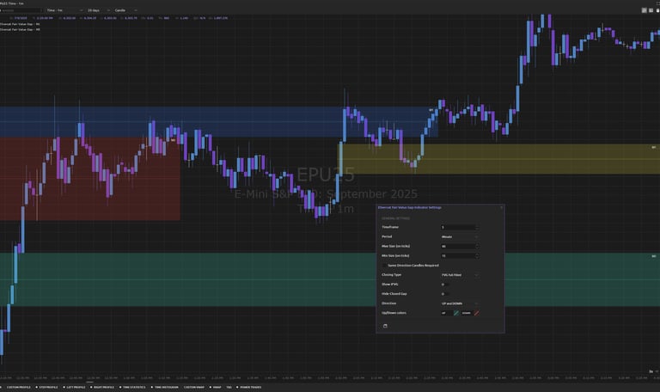
Task: Toggle the TIME STATISTICS tool
Action: (132, 388)
